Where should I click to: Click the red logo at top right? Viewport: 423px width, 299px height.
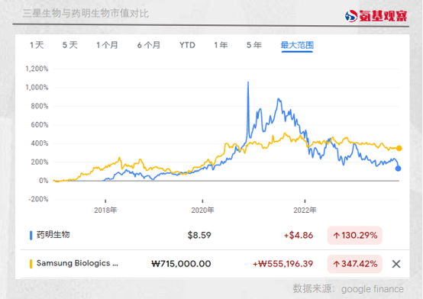[376, 16]
